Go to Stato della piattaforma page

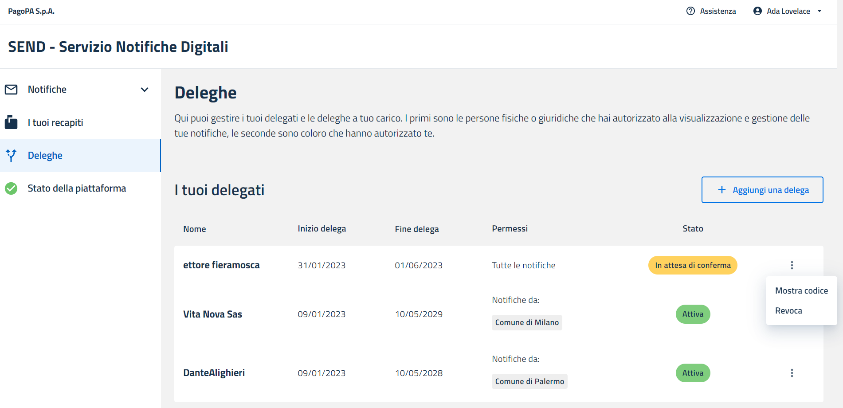click(77, 188)
